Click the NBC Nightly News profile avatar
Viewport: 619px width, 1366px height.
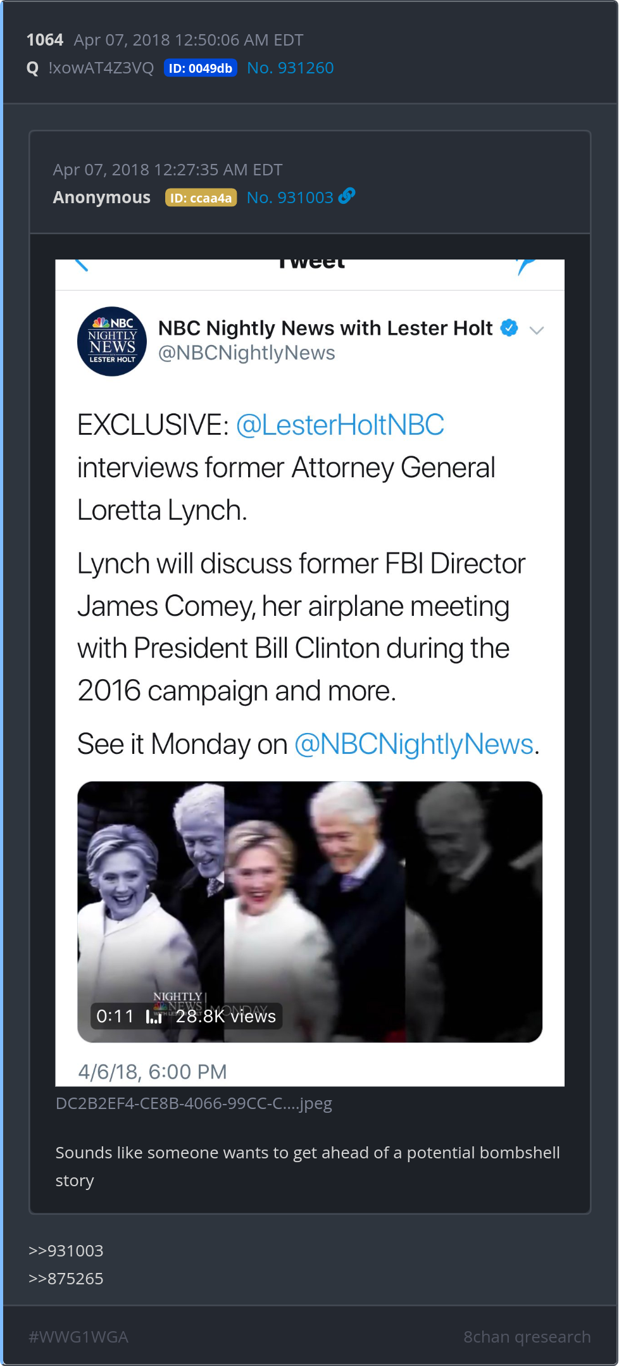tap(112, 341)
